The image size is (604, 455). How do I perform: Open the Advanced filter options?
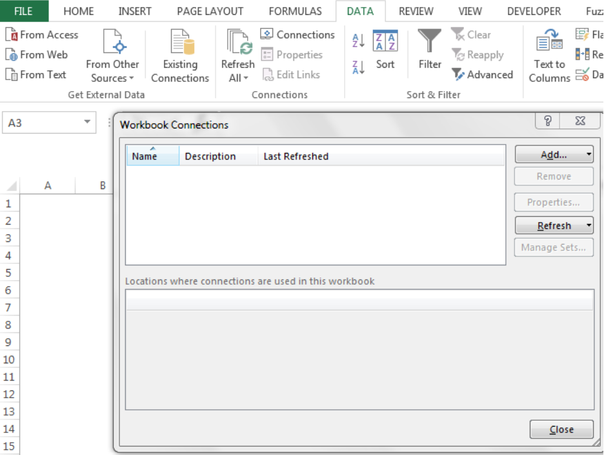coord(483,74)
